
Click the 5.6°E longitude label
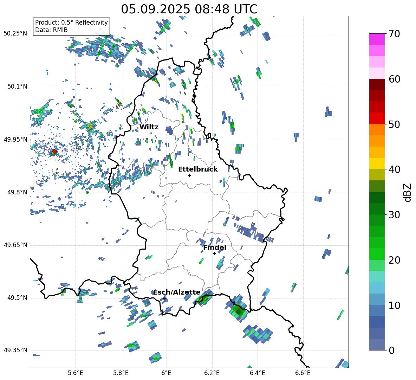point(76,373)
